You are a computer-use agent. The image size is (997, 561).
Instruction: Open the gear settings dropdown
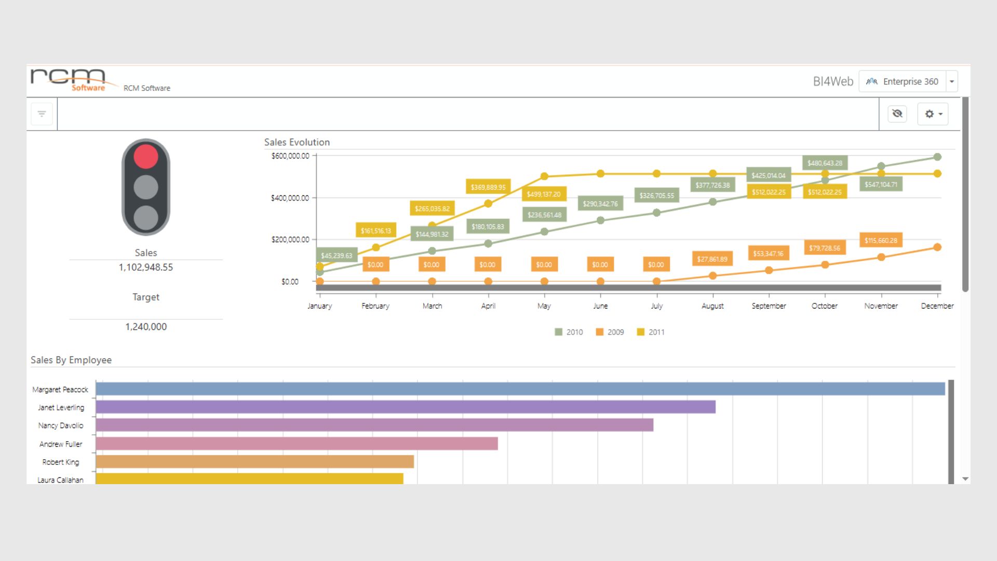(933, 114)
